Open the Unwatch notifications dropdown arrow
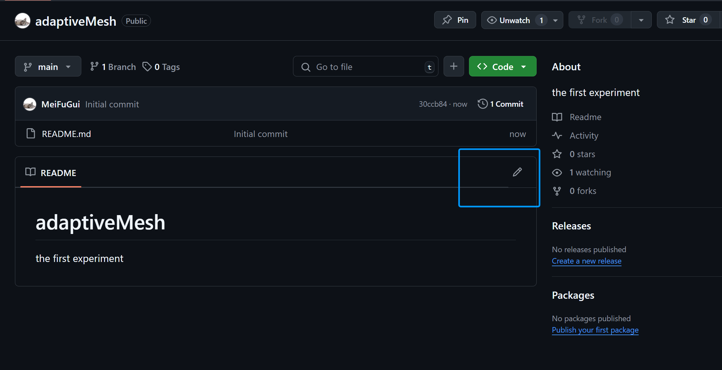The width and height of the screenshot is (722, 370). [555, 20]
